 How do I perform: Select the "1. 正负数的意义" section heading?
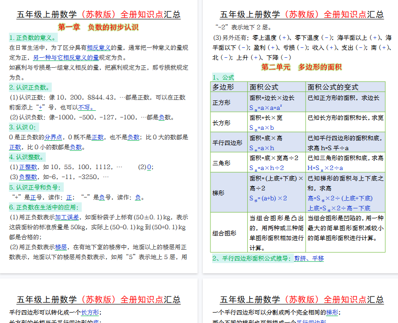pos(33,37)
